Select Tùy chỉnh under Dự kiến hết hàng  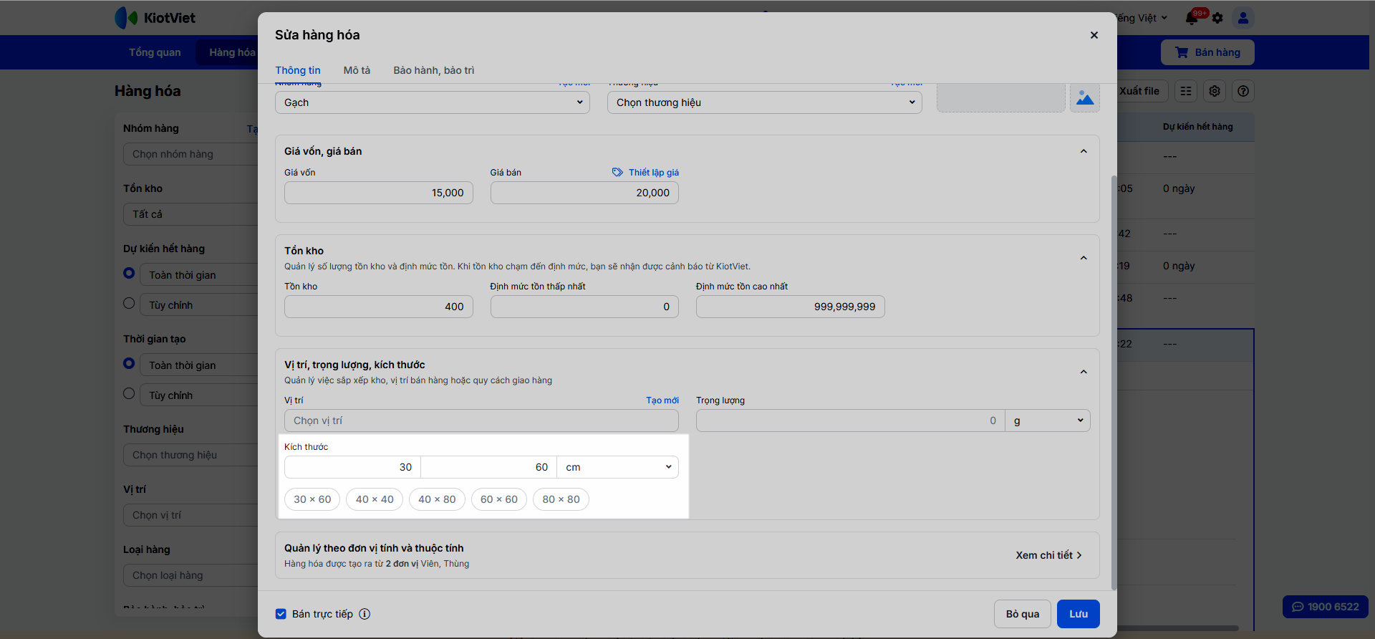pyautogui.click(x=129, y=303)
